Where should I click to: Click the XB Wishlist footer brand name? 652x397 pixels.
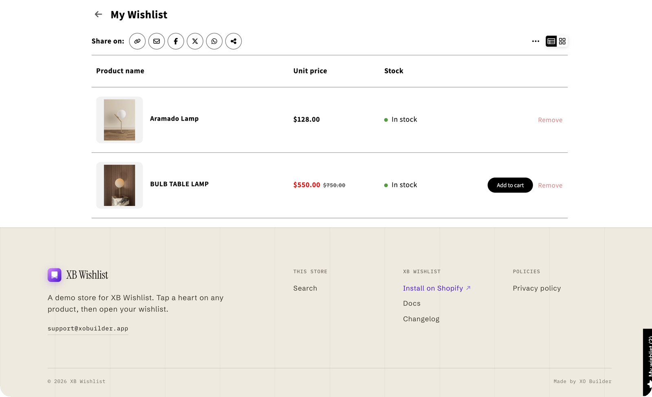coord(87,275)
